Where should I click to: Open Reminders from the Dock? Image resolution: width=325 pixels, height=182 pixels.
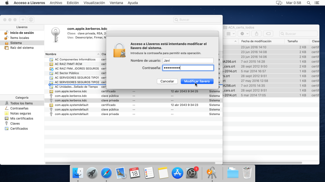point(149,173)
